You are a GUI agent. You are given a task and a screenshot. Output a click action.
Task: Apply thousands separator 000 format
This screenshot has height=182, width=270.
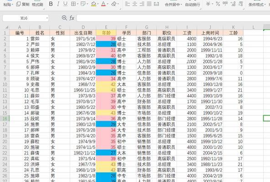pyautogui.click(x=225, y=4)
